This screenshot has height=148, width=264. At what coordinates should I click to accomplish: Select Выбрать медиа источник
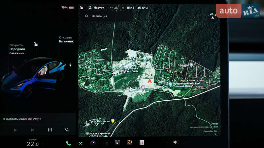click(22, 119)
